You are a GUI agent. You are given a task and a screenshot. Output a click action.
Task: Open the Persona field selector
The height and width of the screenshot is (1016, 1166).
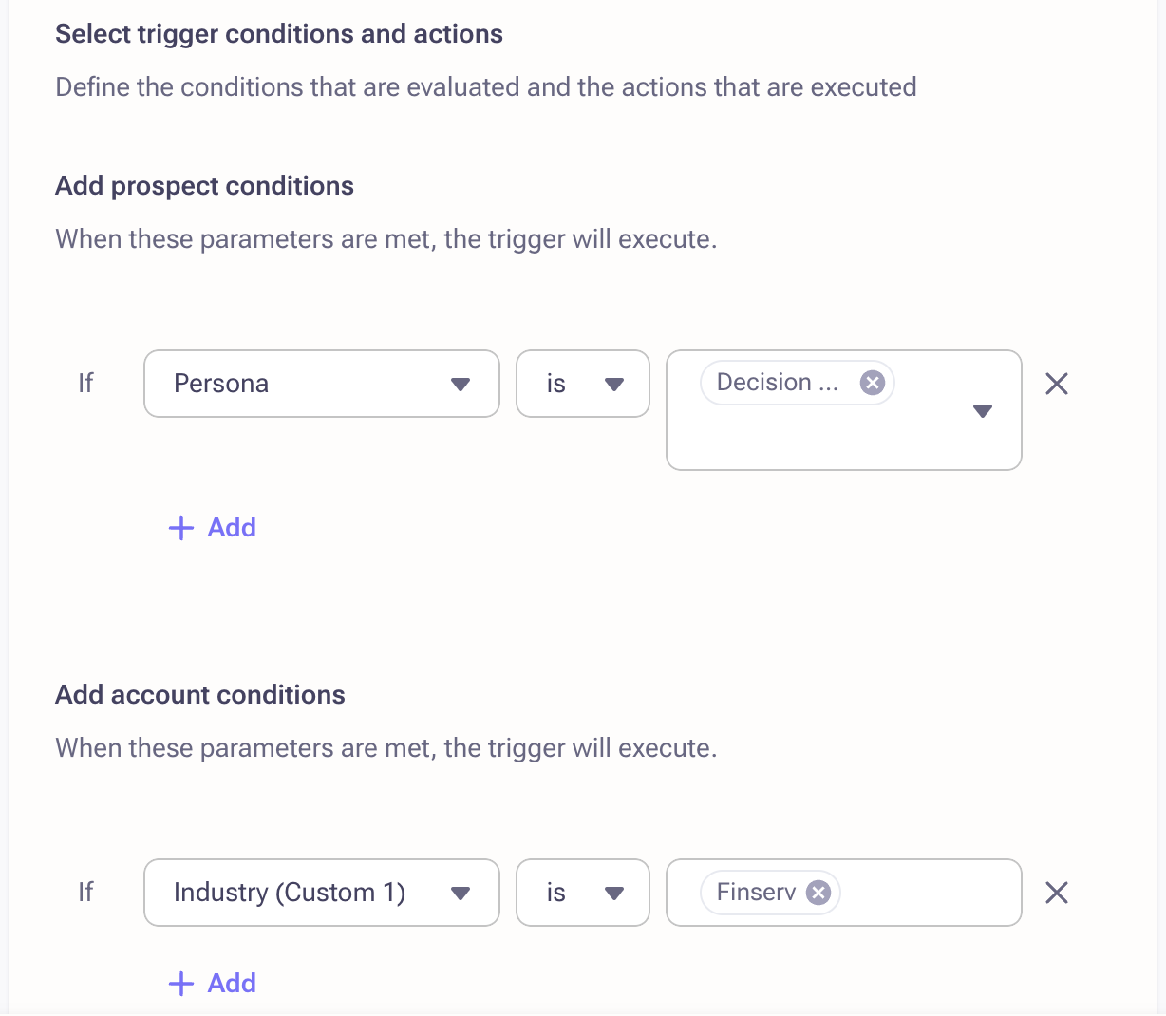coord(321,384)
